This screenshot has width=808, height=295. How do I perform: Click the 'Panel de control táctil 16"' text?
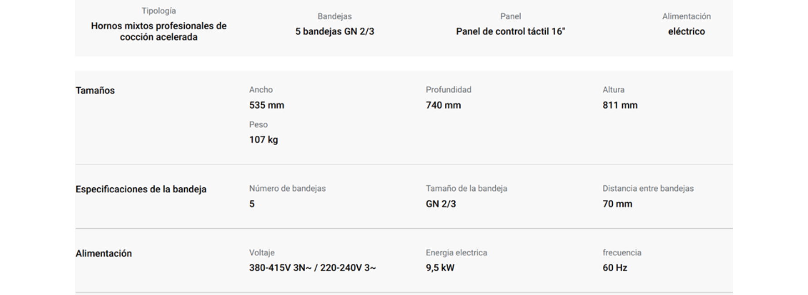point(510,31)
